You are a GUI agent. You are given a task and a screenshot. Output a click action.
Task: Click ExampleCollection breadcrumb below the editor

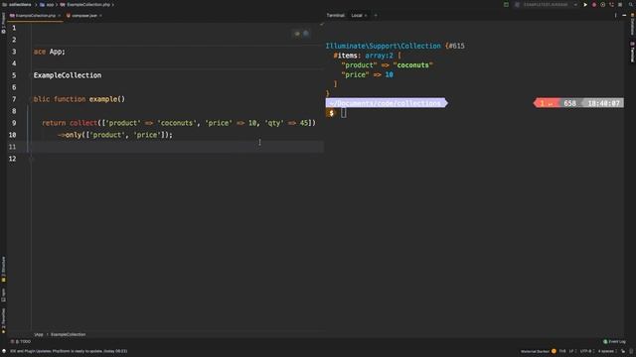click(68, 335)
